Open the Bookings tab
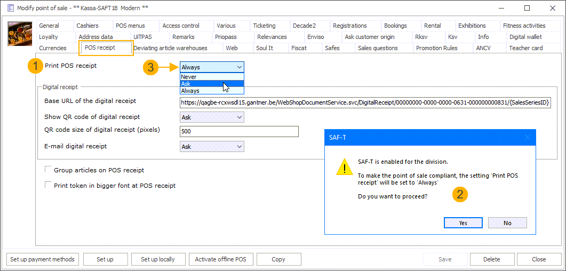Image resolution: width=566 pixels, height=271 pixels. [x=401, y=26]
